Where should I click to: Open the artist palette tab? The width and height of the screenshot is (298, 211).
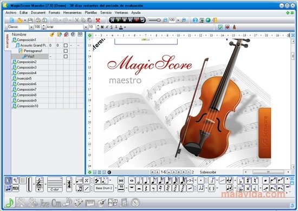click(x=79, y=203)
